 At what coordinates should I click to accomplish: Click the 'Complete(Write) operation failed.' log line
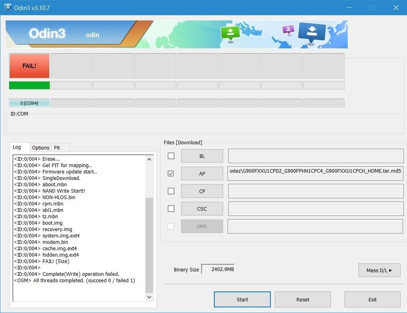pos(66,274)
